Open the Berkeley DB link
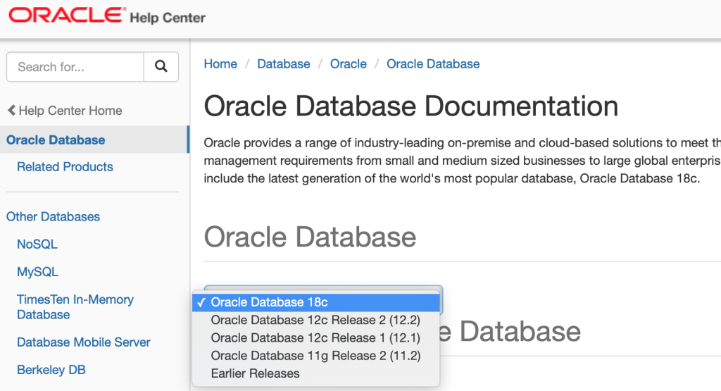 [x=51, y=370]
